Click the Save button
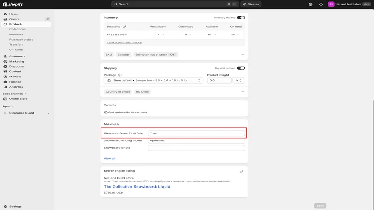Viewport: 374px width, 210px height. coord(320,206)
